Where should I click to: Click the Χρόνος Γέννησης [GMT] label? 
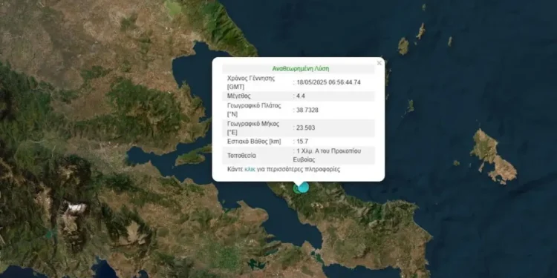251,82
